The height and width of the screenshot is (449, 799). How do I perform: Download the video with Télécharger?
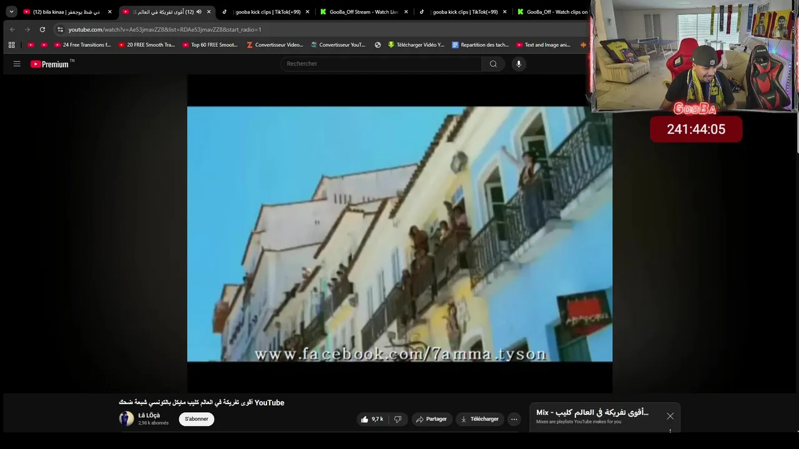tap(480, 419)
